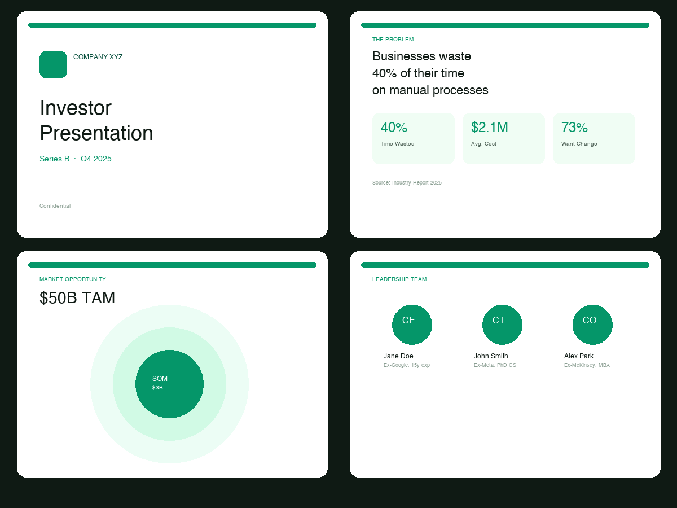Click the Confidential footer text
This screenshot has height=508, width=677.
click(x=55, y=205)
